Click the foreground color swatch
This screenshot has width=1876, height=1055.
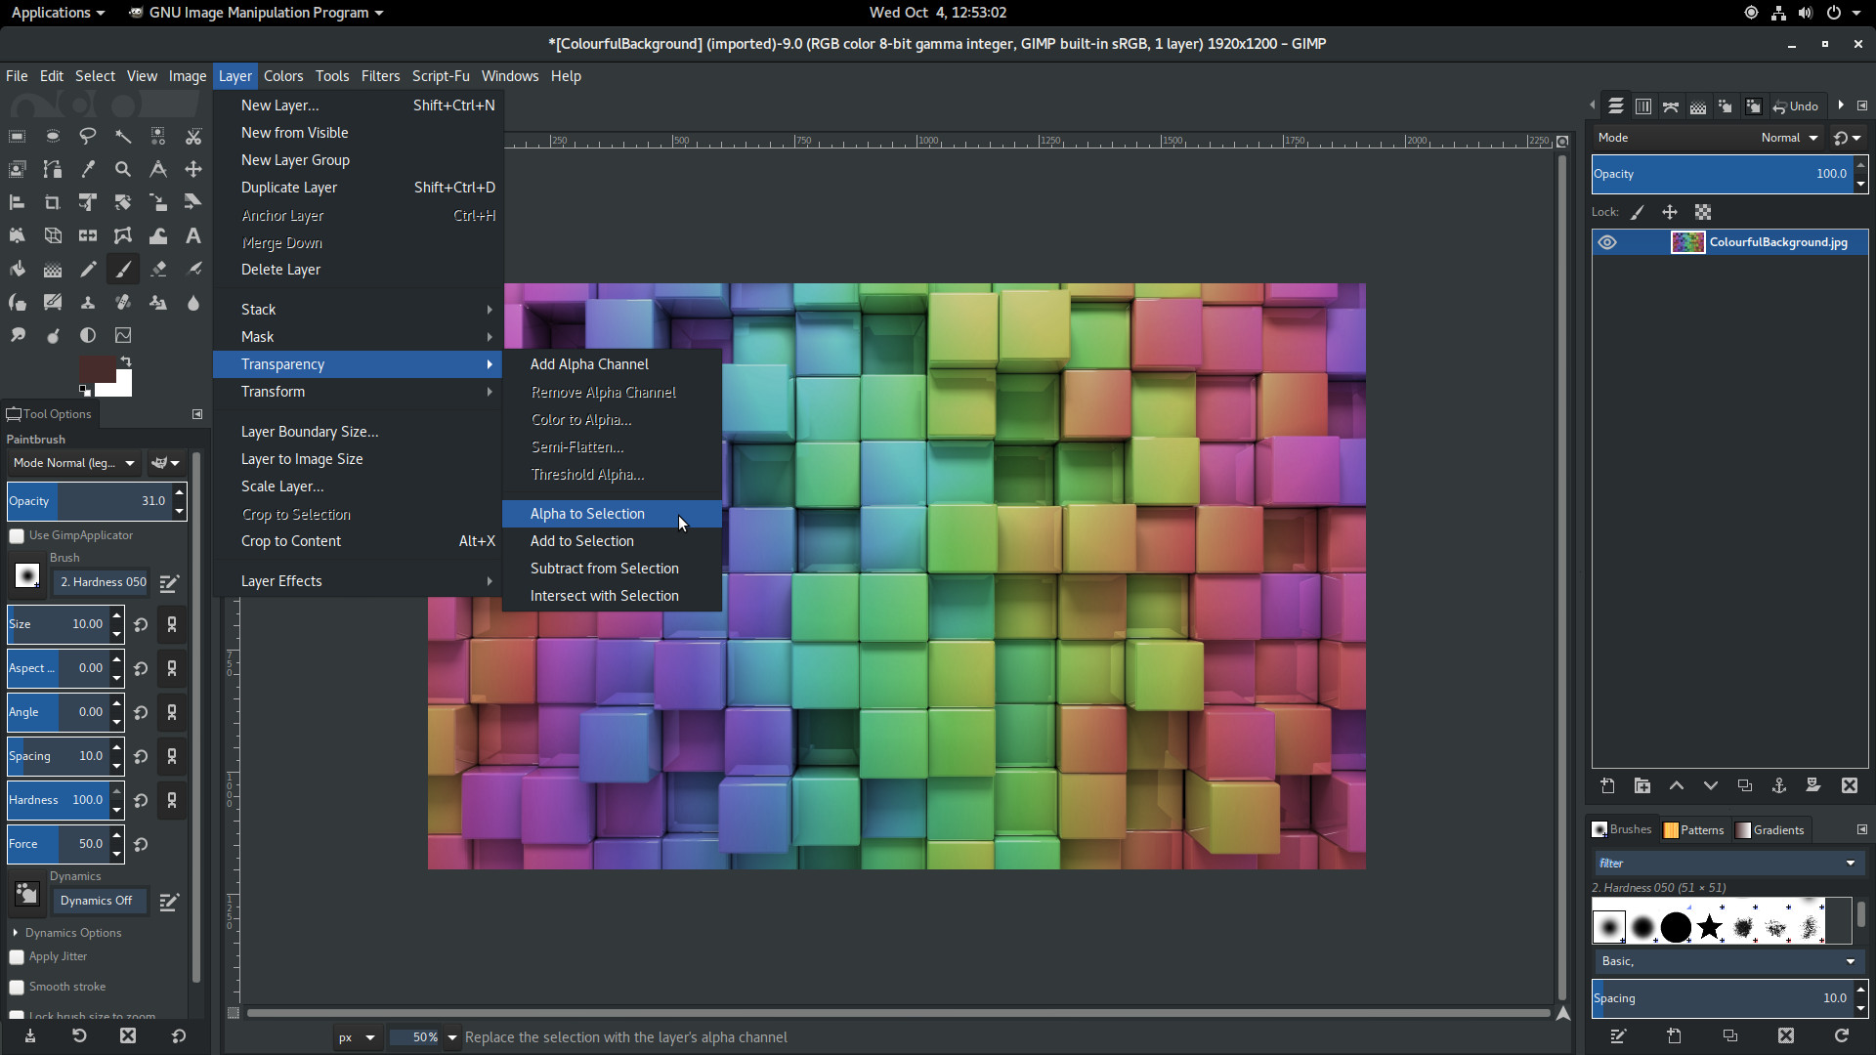click(x=97, y=370)
